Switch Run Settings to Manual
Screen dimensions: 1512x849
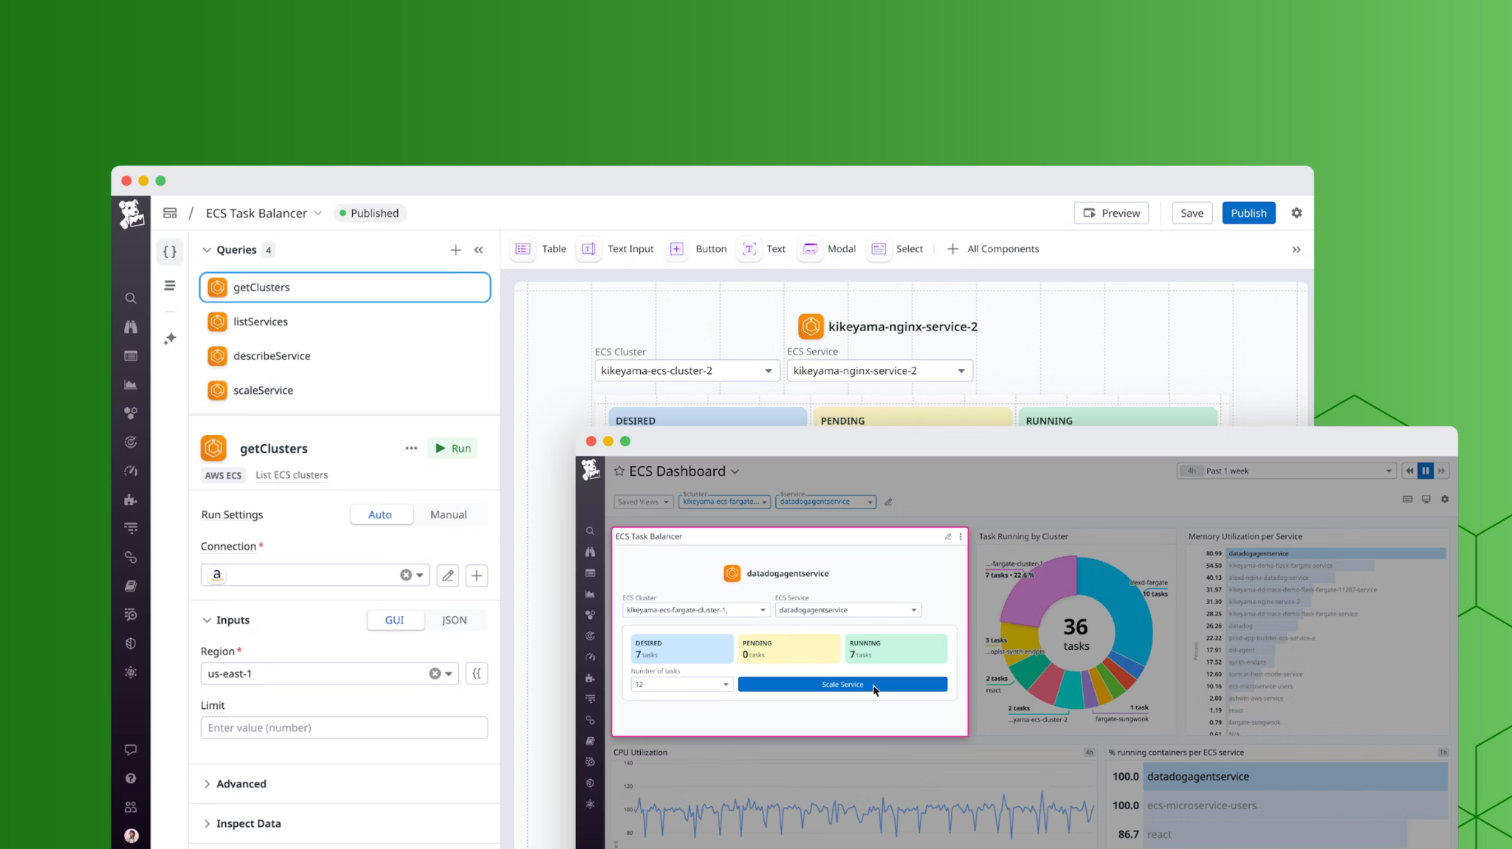[448, 515]
